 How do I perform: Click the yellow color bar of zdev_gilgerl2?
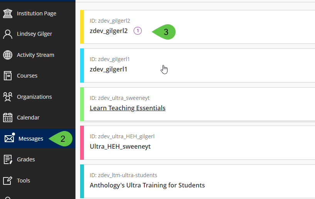pos(82,27)
